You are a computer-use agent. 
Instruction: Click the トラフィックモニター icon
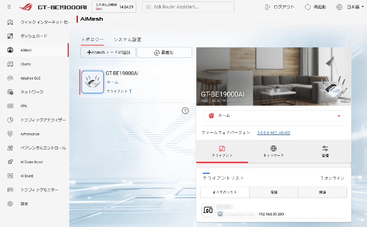[x=10, y=190]
